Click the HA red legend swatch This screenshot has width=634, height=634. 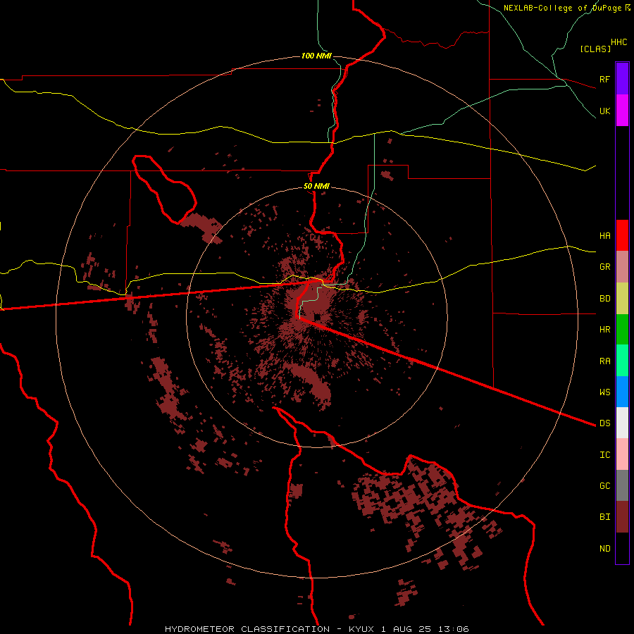622,235
